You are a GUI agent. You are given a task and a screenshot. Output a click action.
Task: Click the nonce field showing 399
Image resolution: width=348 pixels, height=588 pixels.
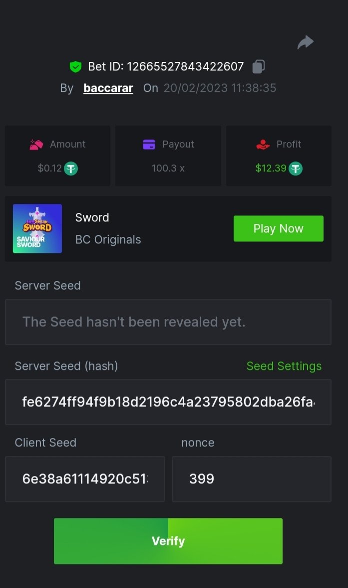click(251, 479)
